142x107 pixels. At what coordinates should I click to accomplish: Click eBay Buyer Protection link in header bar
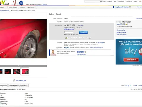[122, 7]
